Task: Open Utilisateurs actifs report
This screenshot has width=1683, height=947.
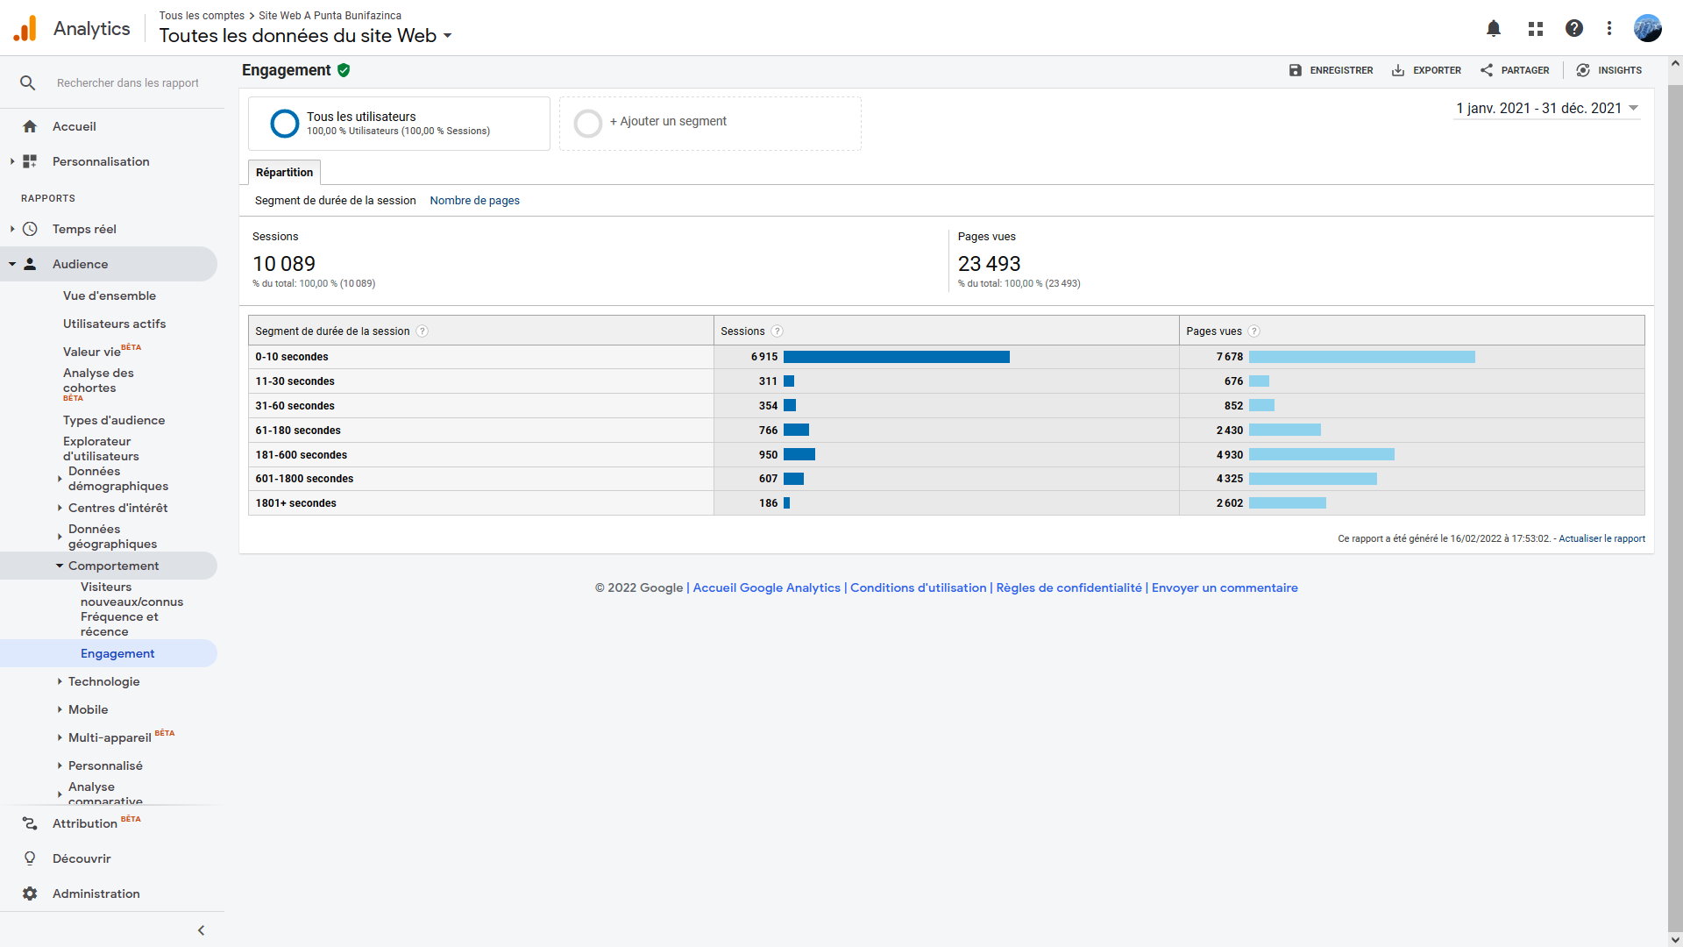Action: (114, 324)
